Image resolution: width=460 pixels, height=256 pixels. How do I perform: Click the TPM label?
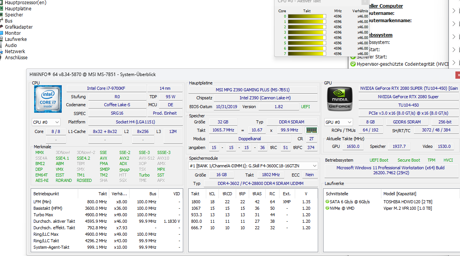click(432, 160)
